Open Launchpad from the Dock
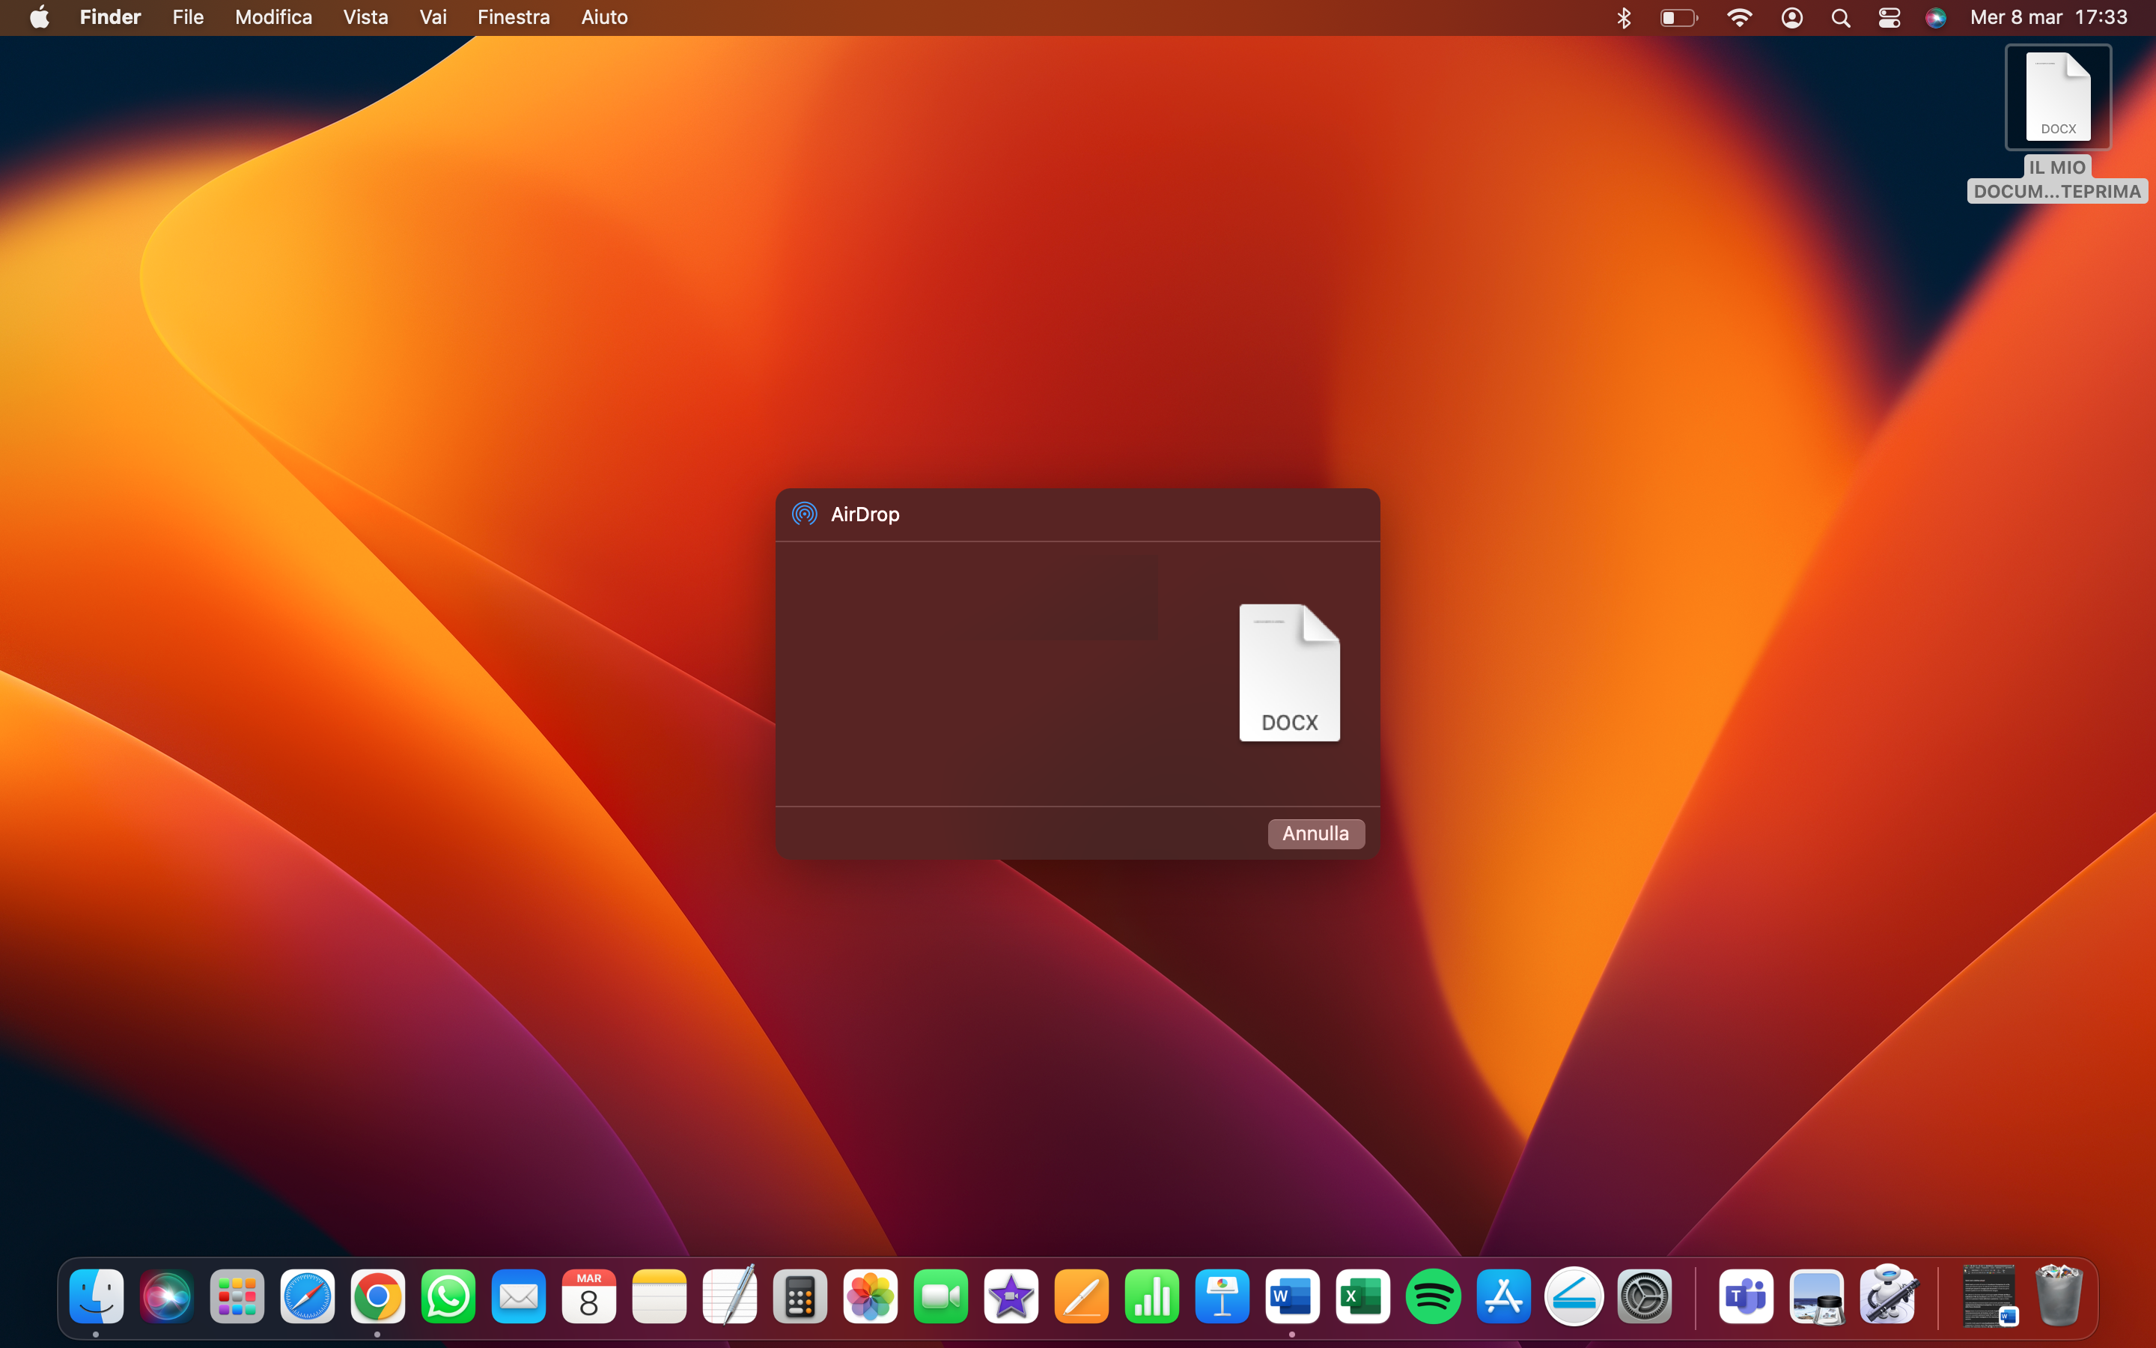Screen dimensions: 2156x1348 pyautogui.click(x=237, y=1296)
